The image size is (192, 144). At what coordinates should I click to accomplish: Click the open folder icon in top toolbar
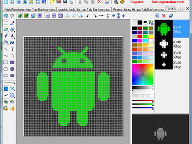[52, 2]
